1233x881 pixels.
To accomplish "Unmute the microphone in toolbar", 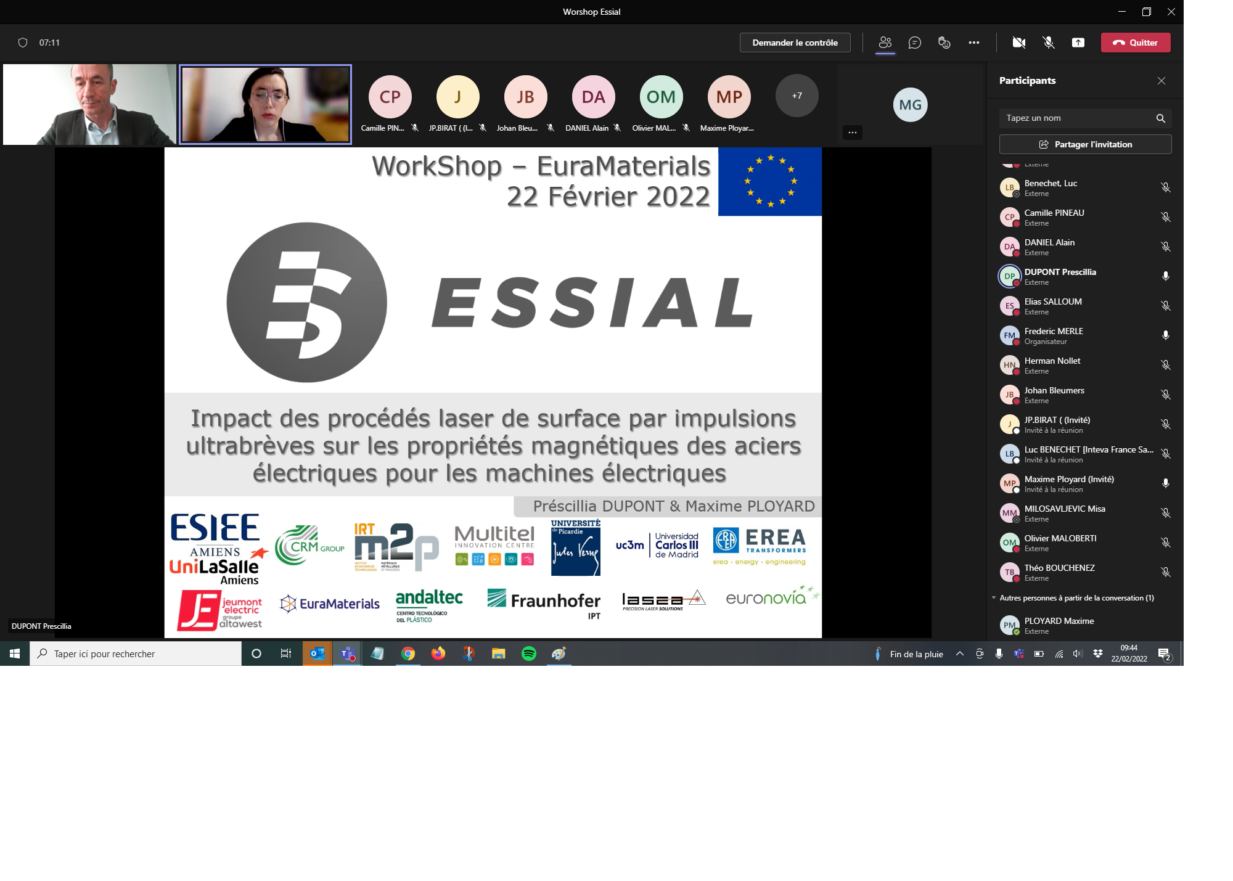I will [1049, 43].
